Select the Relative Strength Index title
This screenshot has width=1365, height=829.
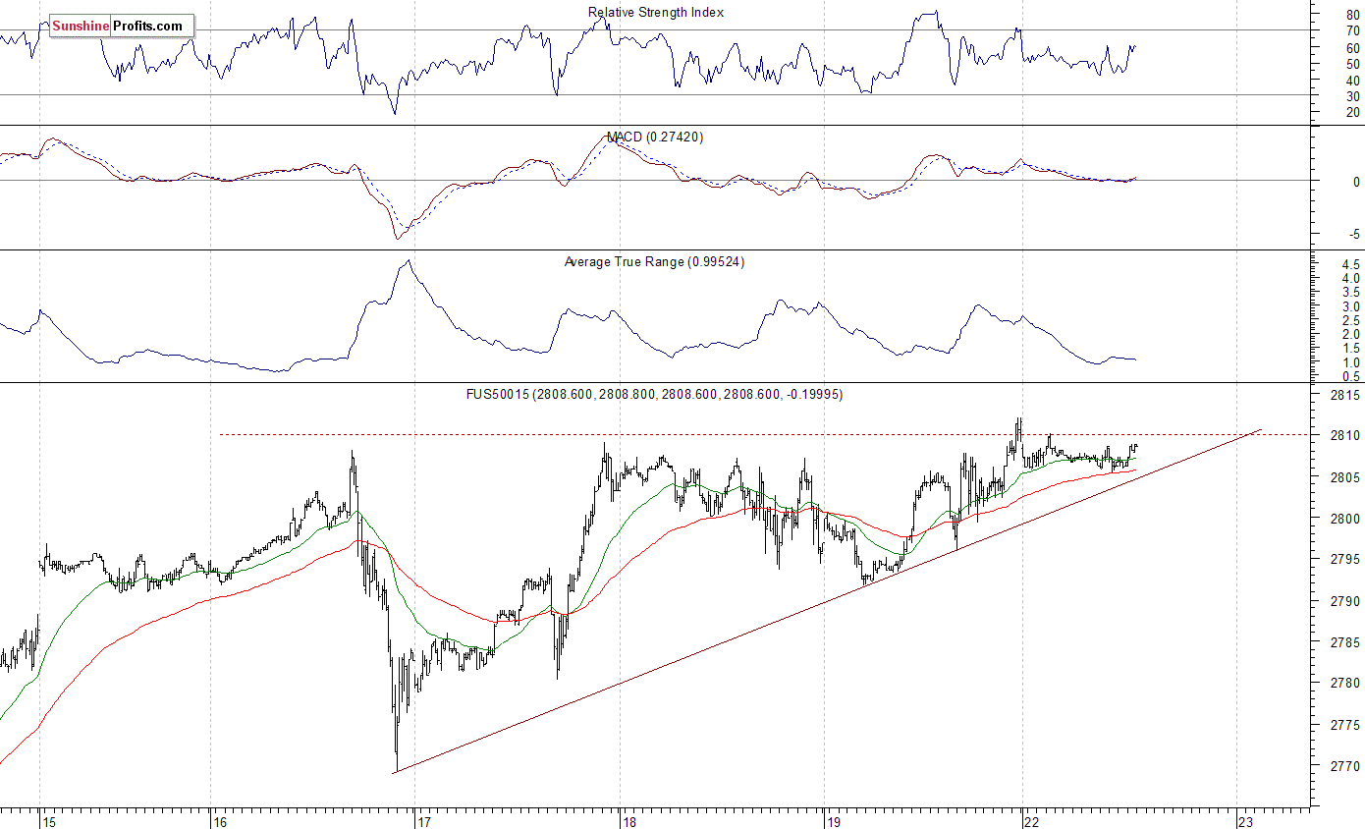[656, 12]
